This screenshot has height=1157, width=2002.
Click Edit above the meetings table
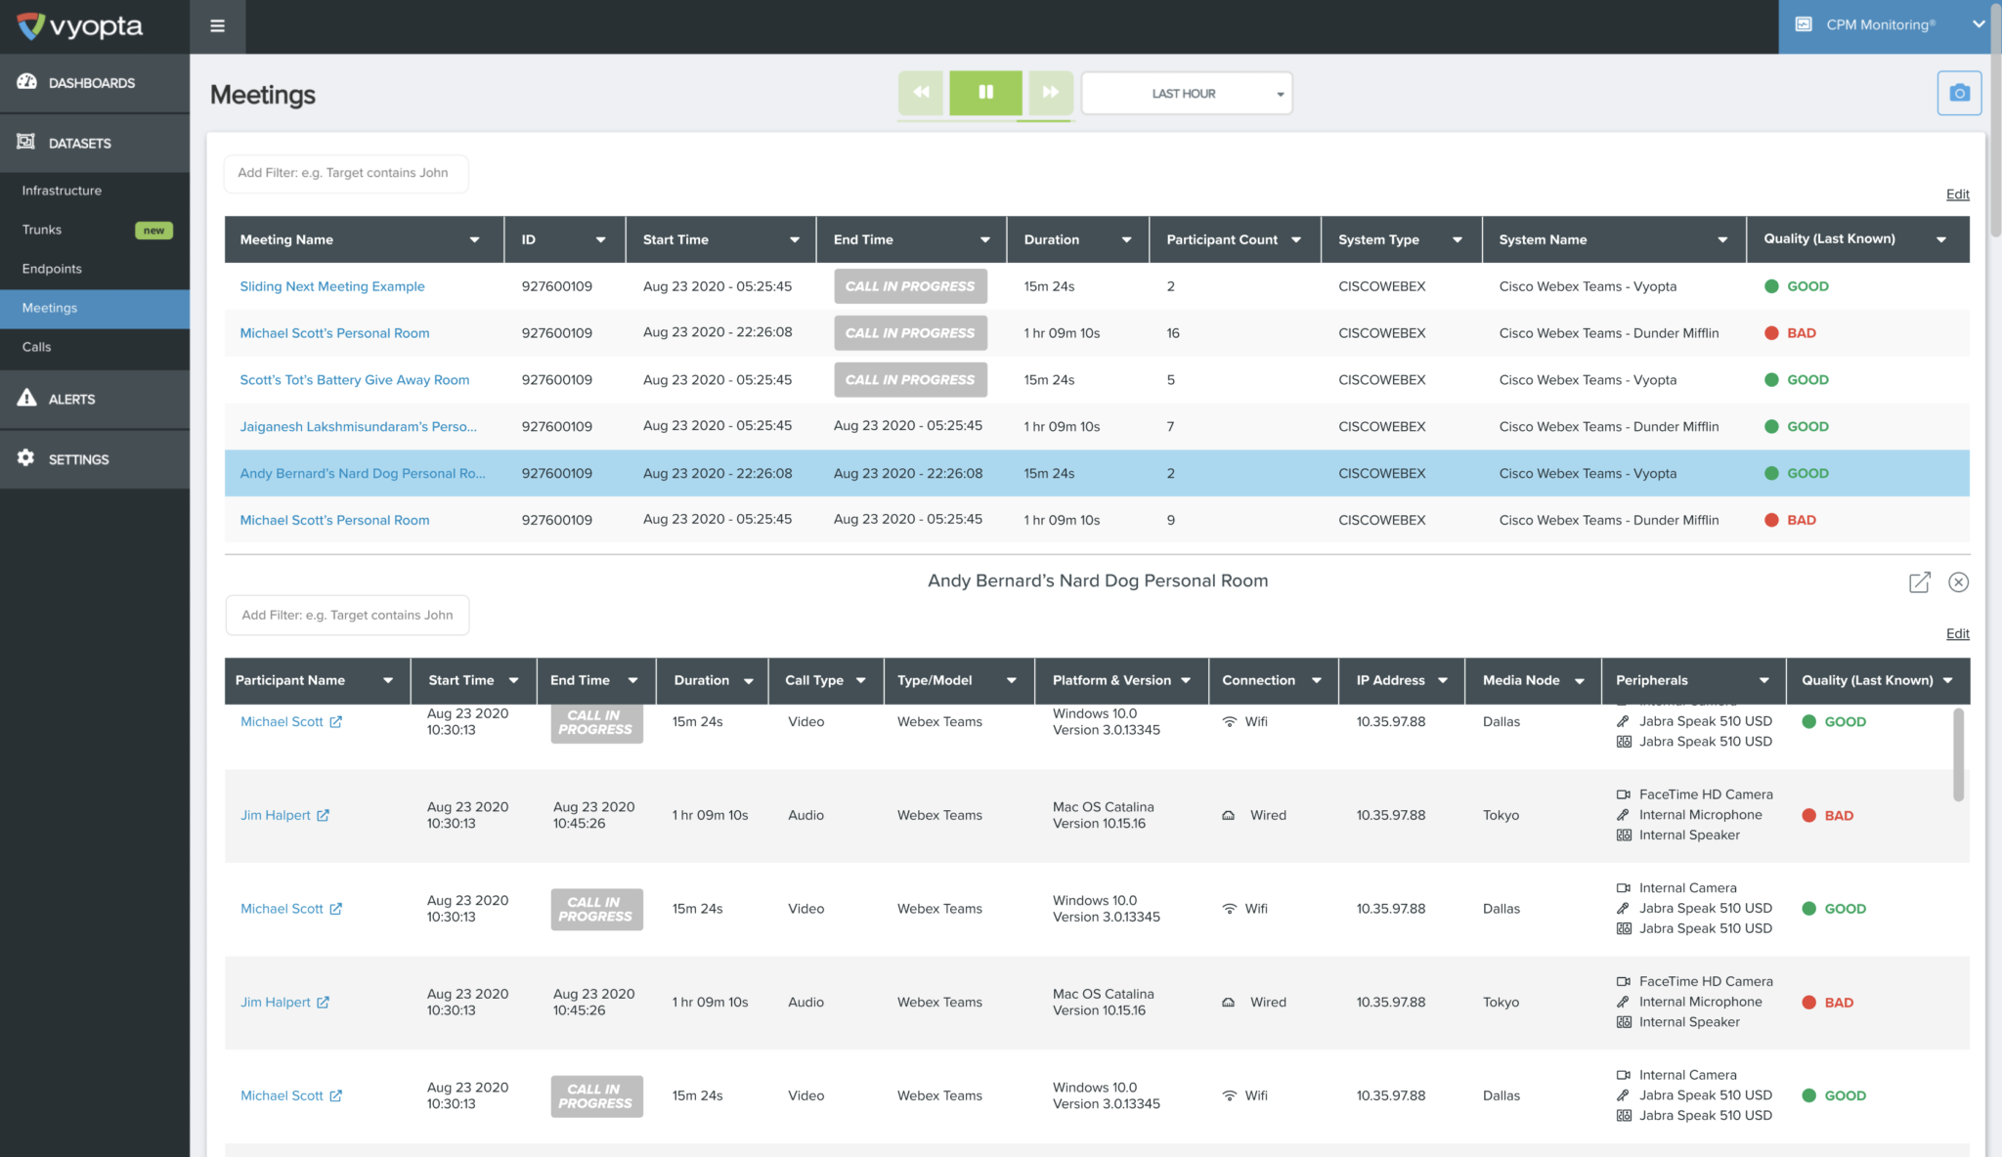click(1957, 194)
